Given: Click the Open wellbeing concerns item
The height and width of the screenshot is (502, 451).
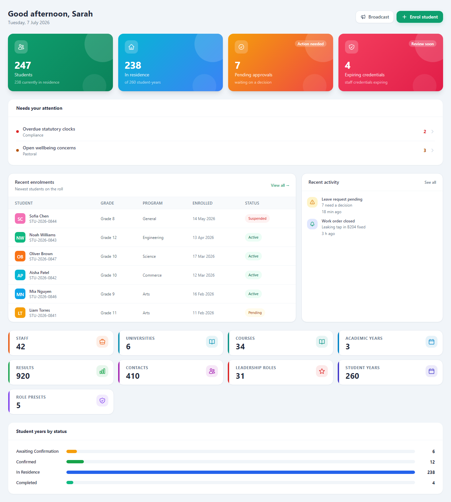Looking at the screenshot, I should 225,150.
